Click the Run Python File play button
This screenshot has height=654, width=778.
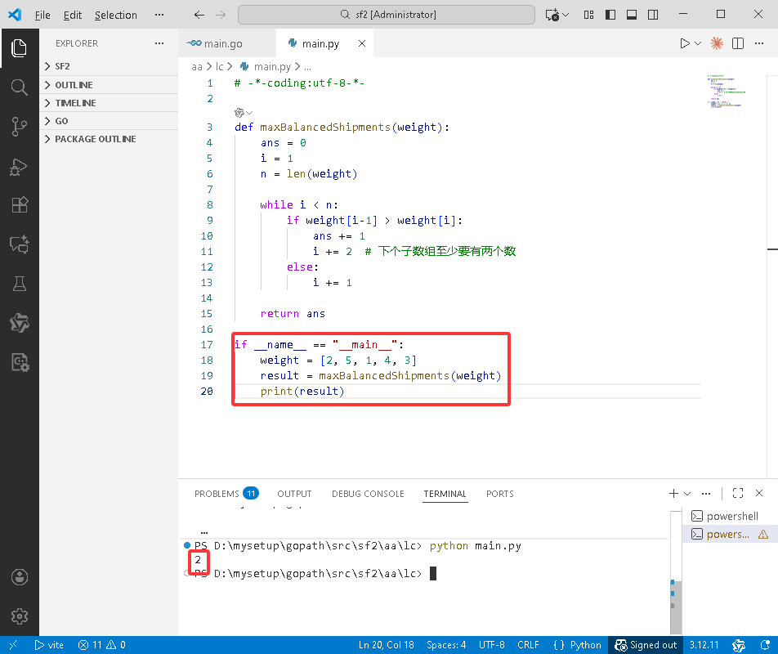(x=685, y=43)
